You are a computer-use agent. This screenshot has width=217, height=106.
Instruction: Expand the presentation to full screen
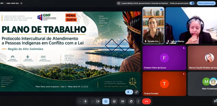(137, 92)
